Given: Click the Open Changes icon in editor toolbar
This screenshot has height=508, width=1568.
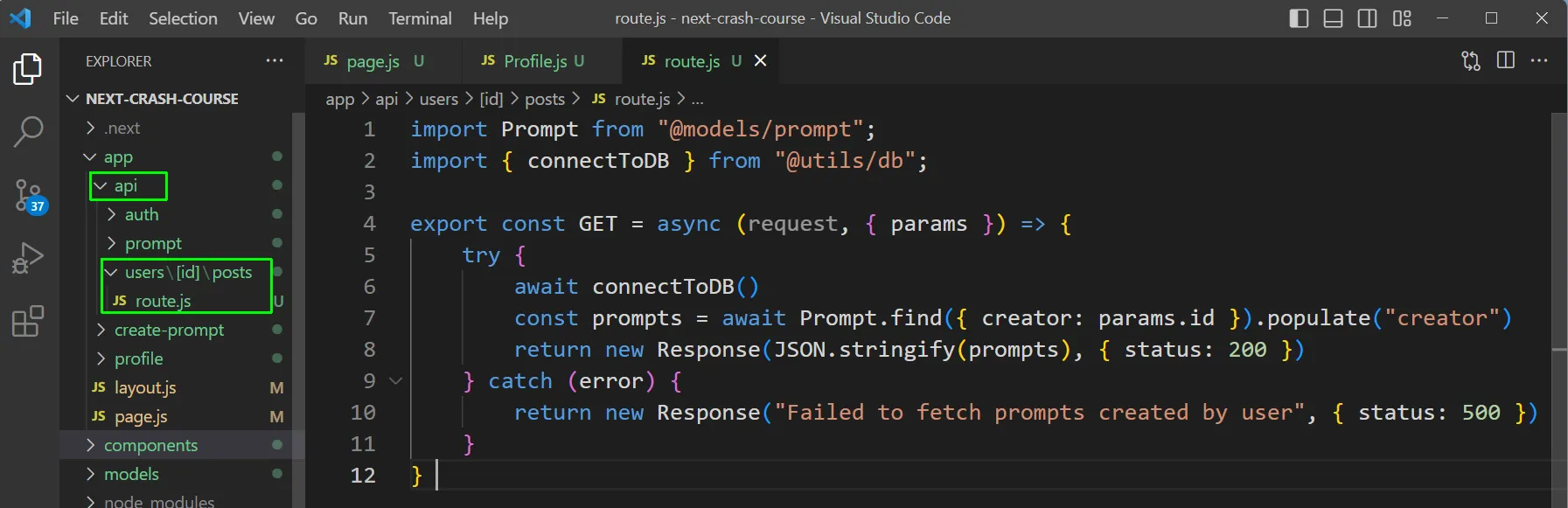Looking at the screenshot, I should (1471, 60).
